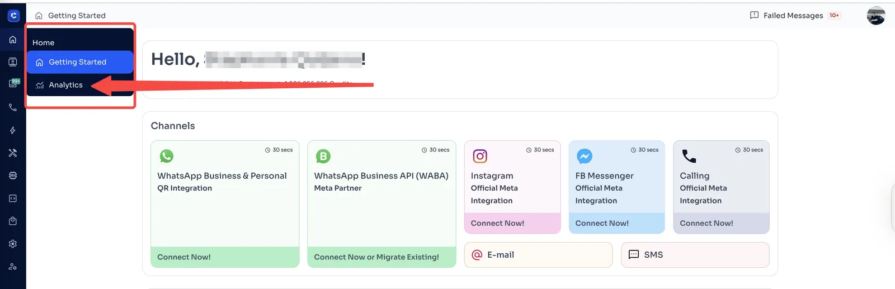Select the E-mail channel card
The width and height of the screenshot is (895, 289).
pyautogui.click(x=538, y=255)
